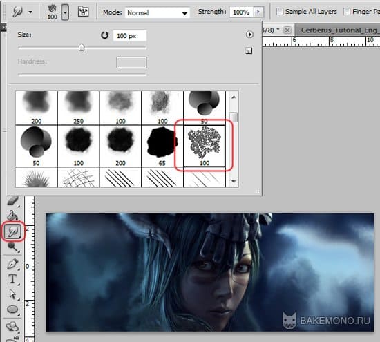The height and width of the screenshot is (342, 380).
Task: Select the Pen tool
Action: [12, 264]
